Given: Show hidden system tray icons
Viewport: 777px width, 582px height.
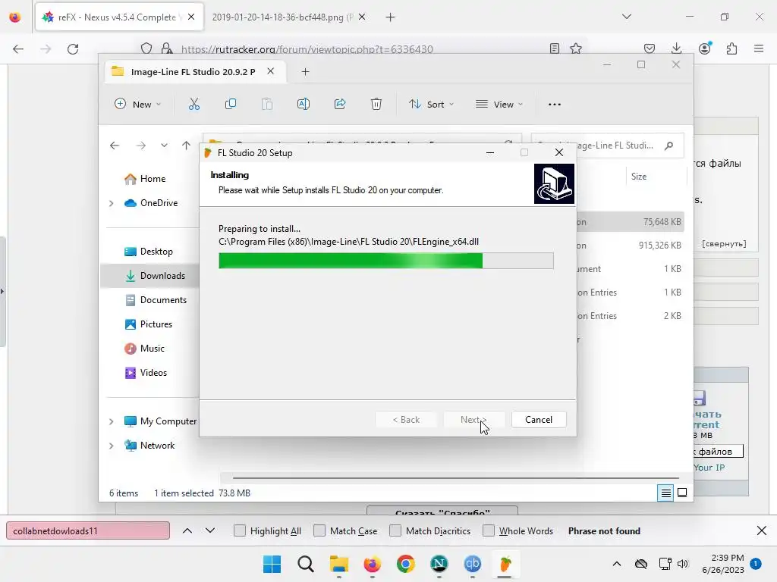Looking at the screenshot, I should (616, 564).
